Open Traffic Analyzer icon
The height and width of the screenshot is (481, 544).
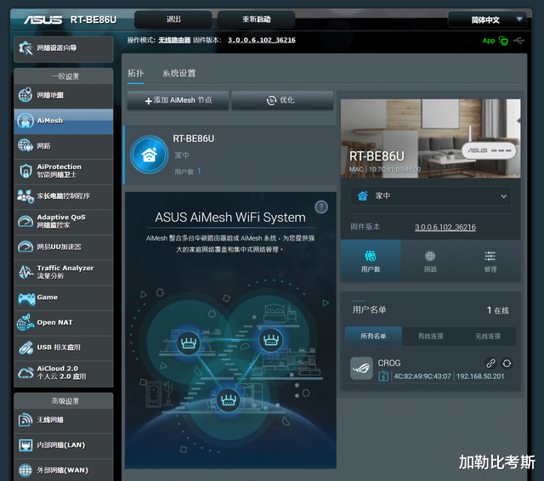pos(25,272)
